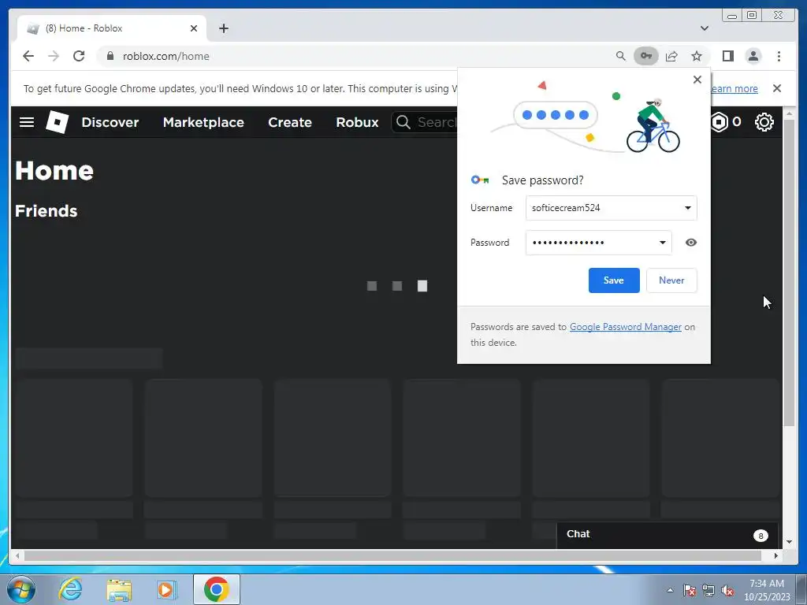This screenshot has height=605, width=807.
Task: Open the taskbar clock and date
Action: tap(767, 590)
